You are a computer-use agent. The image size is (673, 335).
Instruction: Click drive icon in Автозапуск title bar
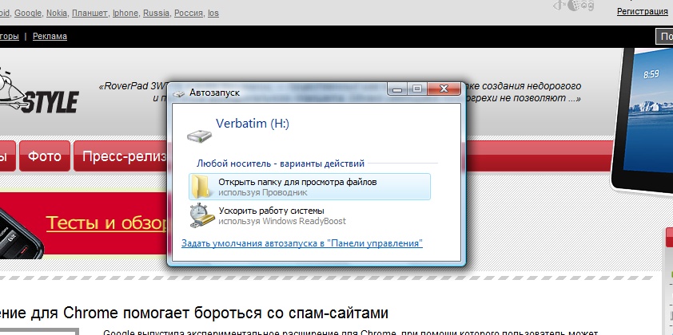click(178, 93)
